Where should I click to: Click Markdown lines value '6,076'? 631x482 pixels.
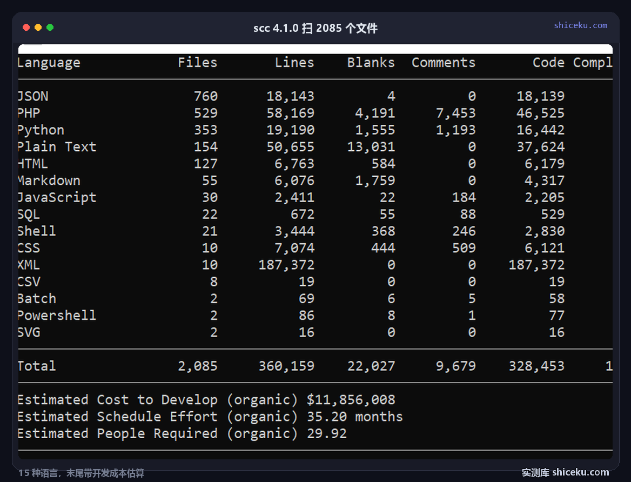pos(294,181)
